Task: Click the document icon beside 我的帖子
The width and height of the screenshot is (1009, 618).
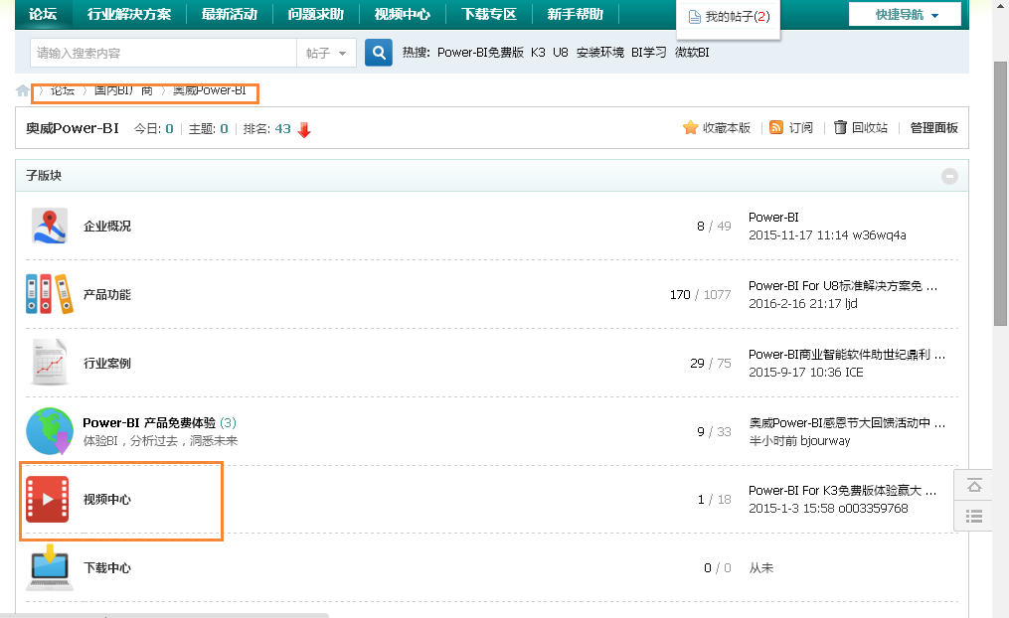Action: (x=694, y=17)
